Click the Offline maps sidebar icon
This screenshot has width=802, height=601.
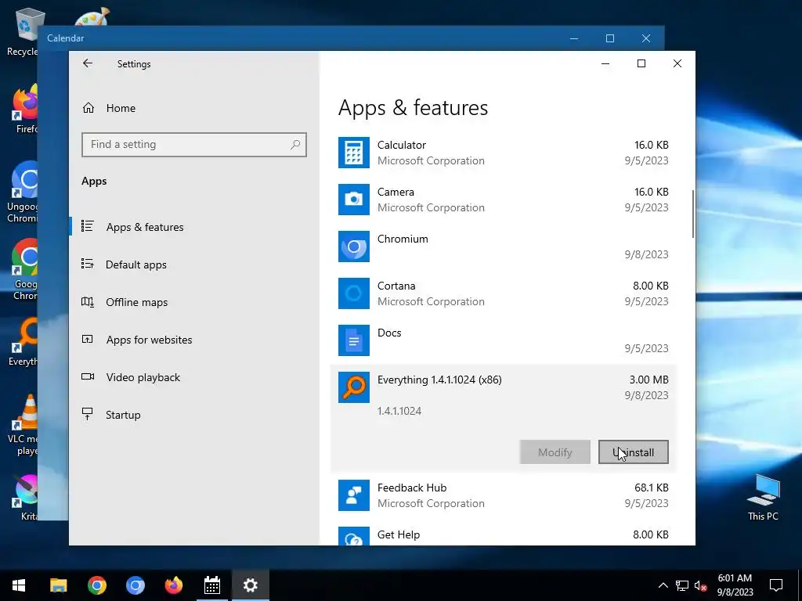pos(88,301)
